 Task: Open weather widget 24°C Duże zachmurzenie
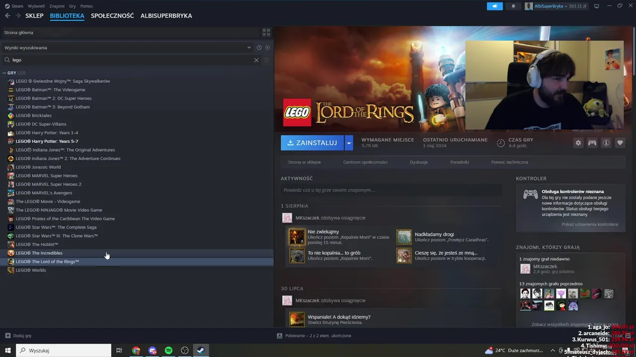(x=514, y=351)
